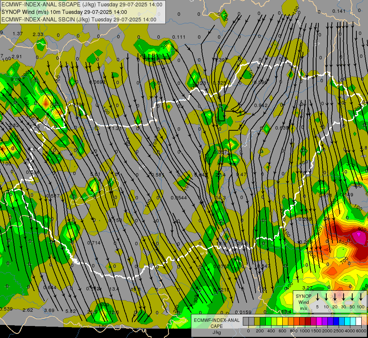Click the 3.69 value on the map
Image resolution: width=368 pixels, height=338 pixels.
click(49, 310)
